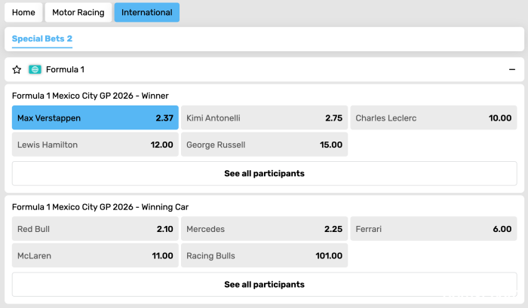See all participants for Winning Car market

(x=264, y=285)
